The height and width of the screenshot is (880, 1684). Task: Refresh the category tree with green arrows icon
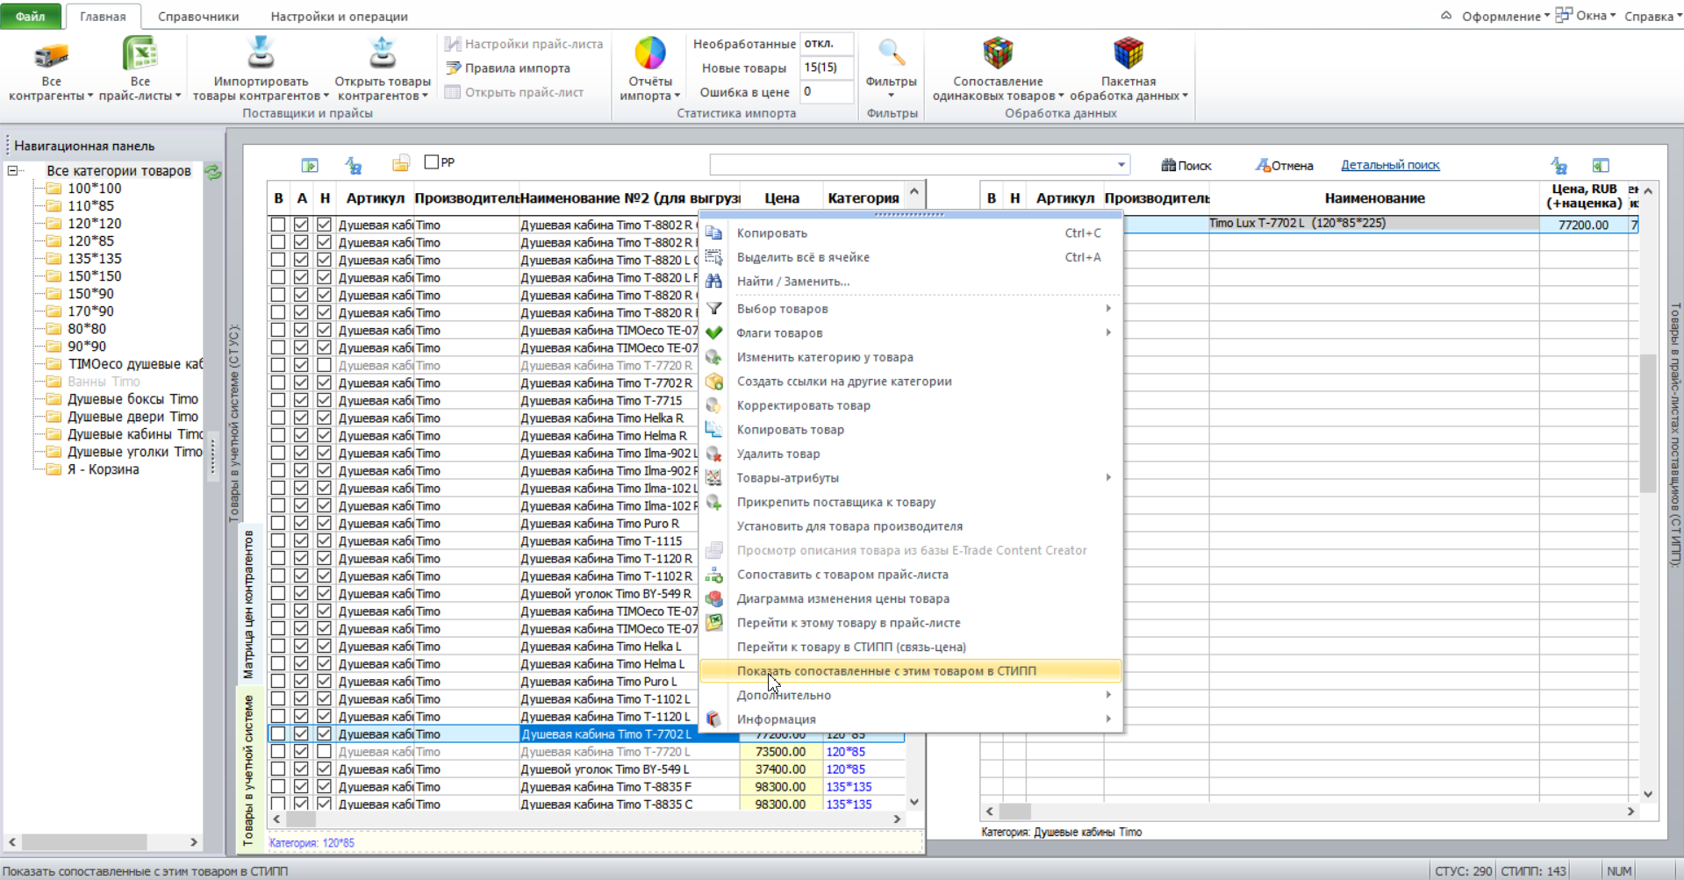pos(213,171)
